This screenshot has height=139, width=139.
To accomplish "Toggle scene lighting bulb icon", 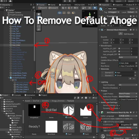I will click(95, 8).
